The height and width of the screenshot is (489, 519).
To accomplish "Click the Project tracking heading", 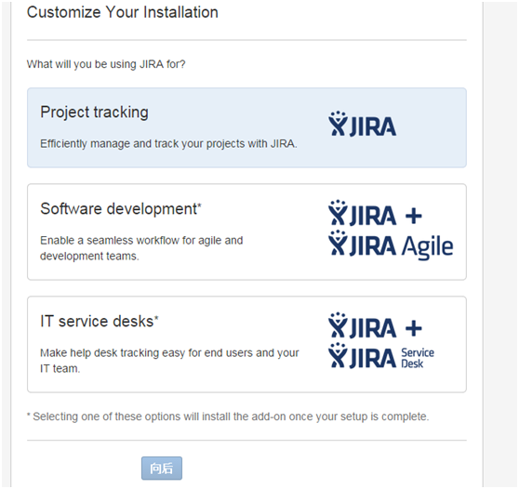I will coord(94,112).
